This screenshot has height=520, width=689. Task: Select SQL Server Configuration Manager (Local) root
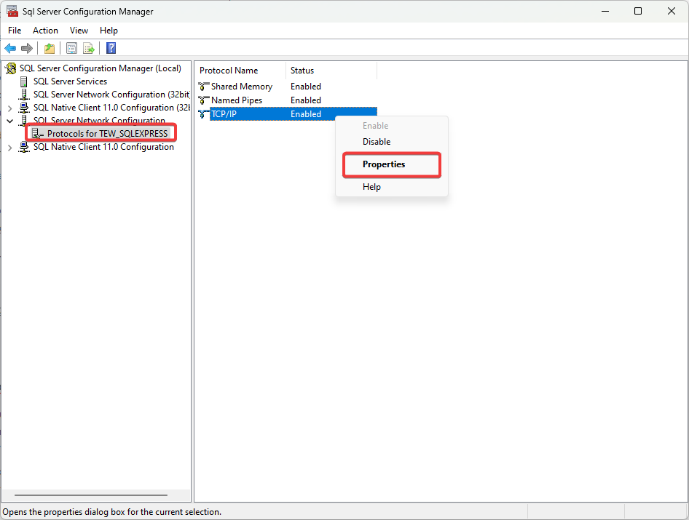[x=101, y=68]
